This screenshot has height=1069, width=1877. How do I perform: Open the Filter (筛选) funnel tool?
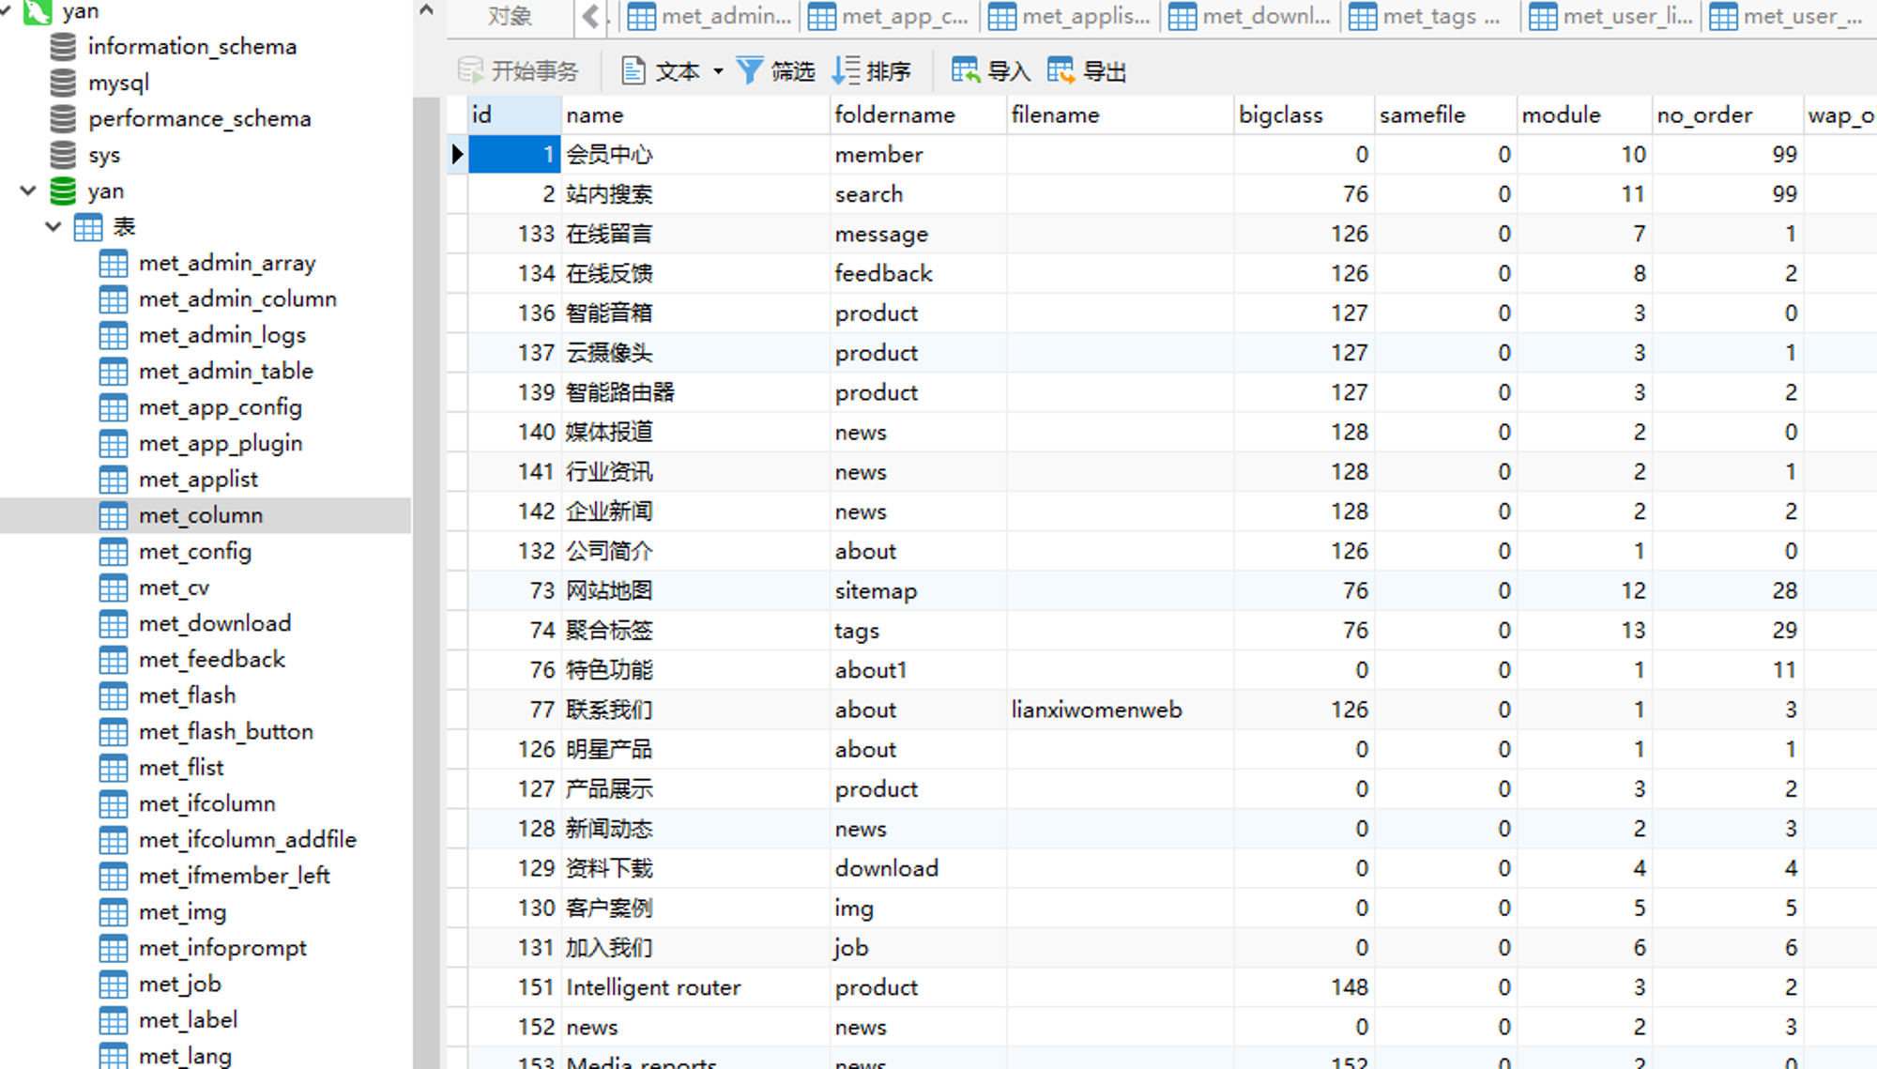click(x=750, y=70)
